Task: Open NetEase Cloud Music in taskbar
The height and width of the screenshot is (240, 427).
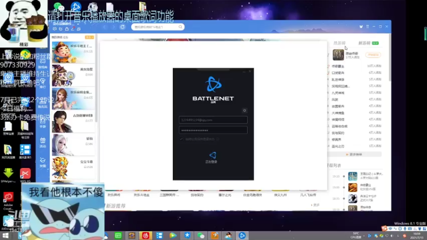Action: tap(146, 236)
